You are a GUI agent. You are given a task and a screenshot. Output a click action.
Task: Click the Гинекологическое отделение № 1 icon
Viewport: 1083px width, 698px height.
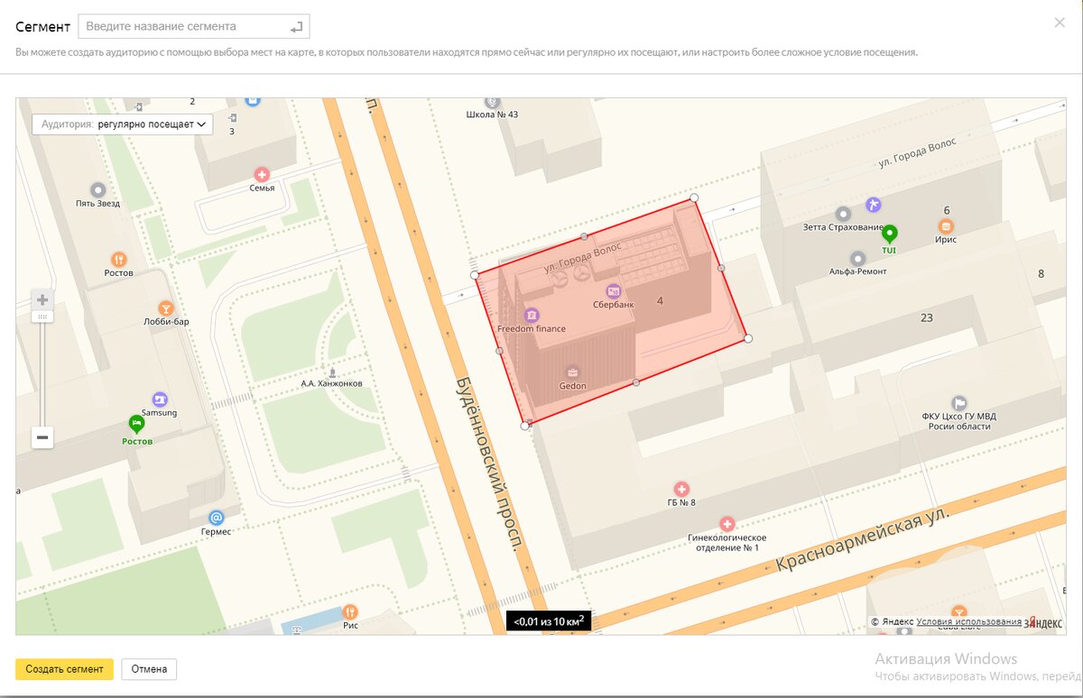[727, 523]
